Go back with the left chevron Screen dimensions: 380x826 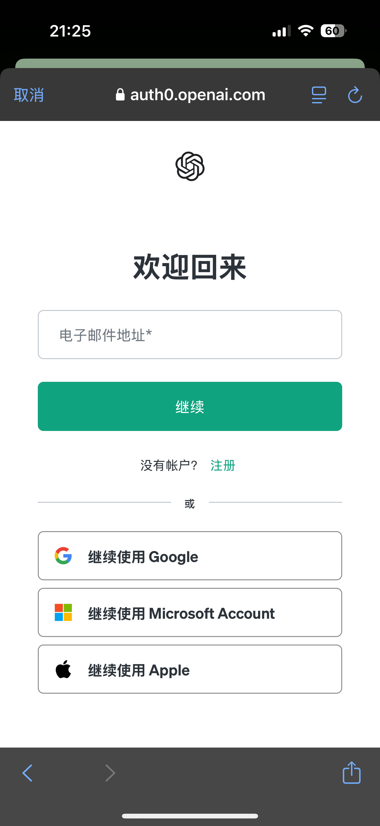[28, 773]
